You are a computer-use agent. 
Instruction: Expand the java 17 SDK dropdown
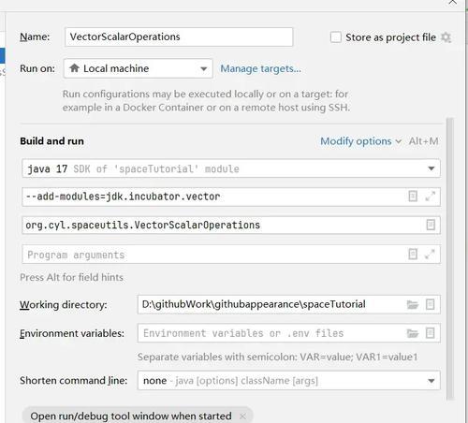coord(231,168)
